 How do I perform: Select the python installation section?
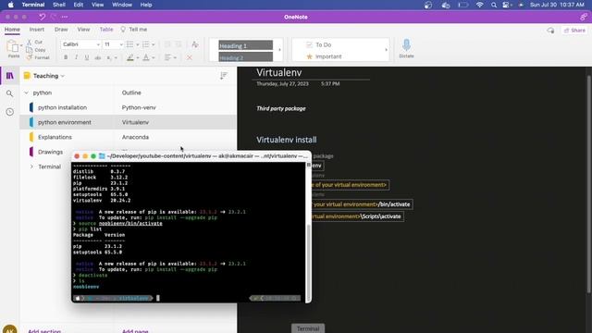pos(67,107)
